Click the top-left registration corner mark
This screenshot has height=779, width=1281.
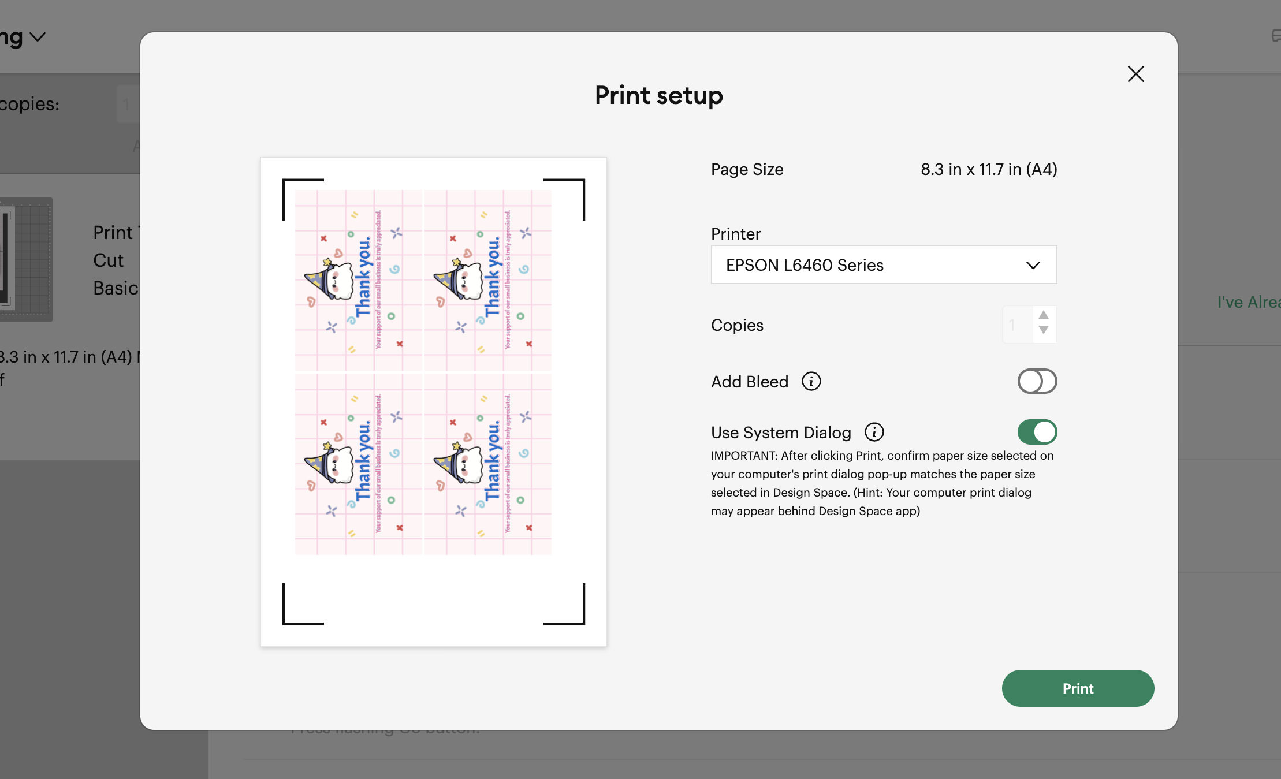(303, 199)
